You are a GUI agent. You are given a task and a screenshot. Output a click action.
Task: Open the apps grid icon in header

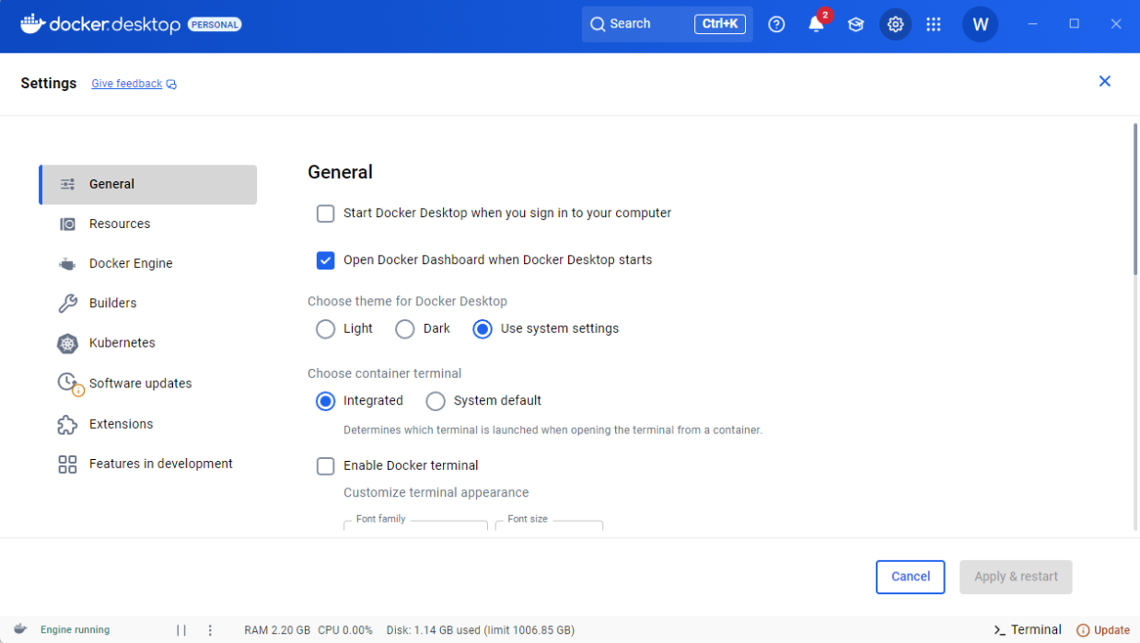point(933,25)
